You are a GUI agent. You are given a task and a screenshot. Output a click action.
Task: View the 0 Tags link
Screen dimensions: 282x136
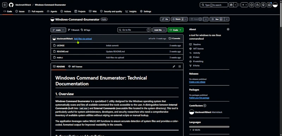86,30
